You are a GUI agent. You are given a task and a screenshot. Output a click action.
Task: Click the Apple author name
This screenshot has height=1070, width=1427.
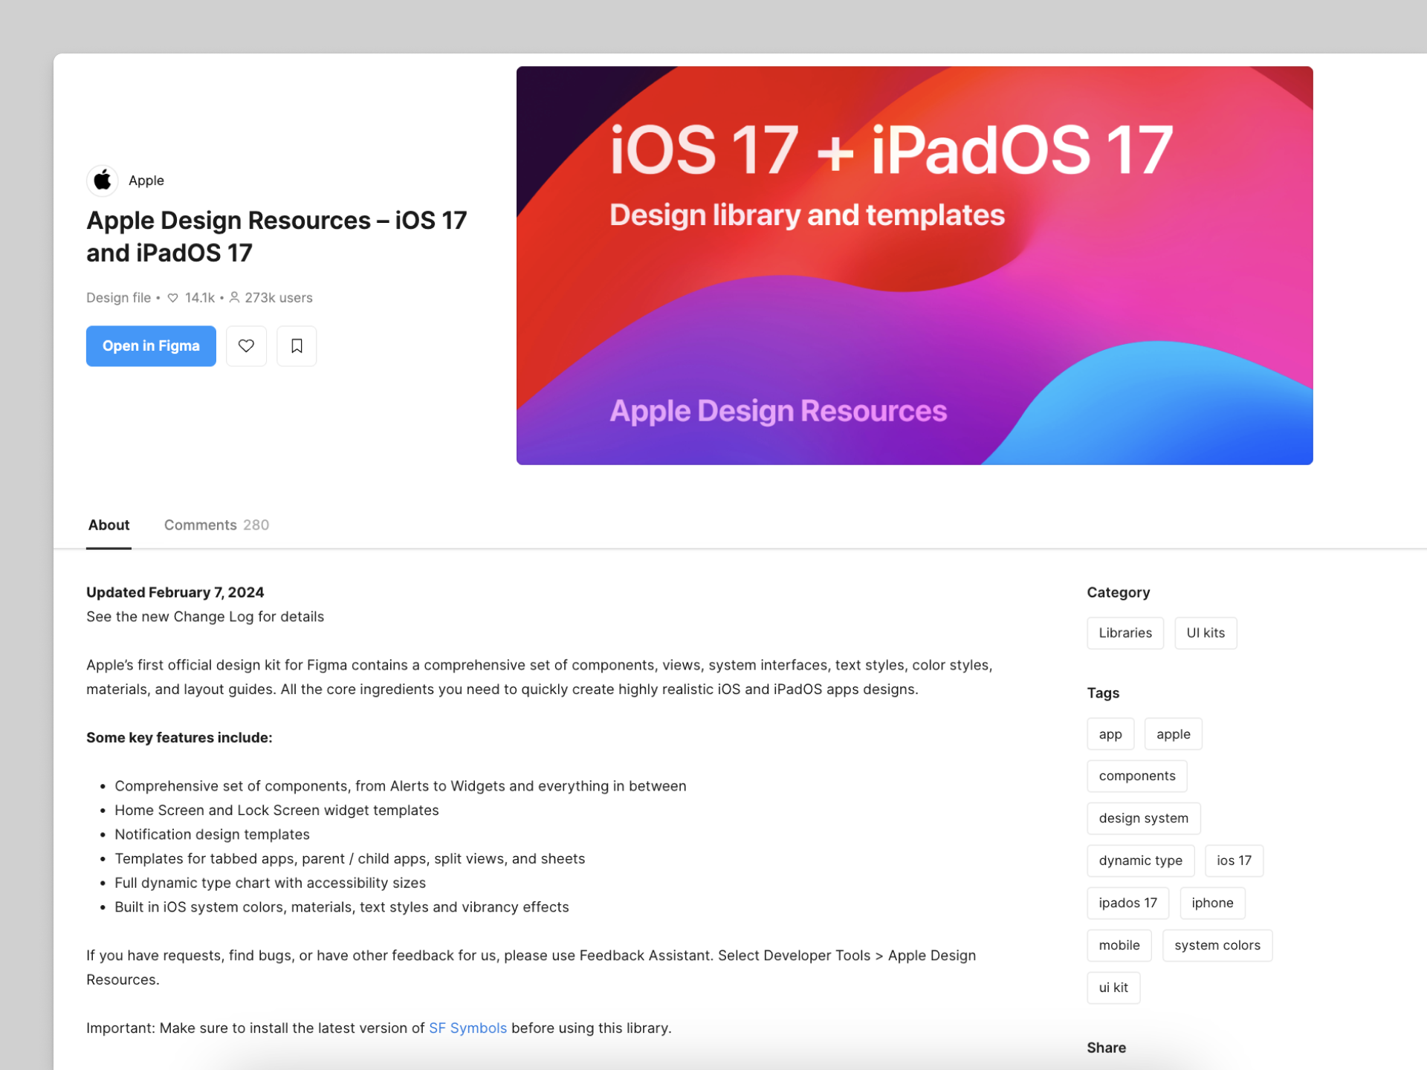point(146,180)
